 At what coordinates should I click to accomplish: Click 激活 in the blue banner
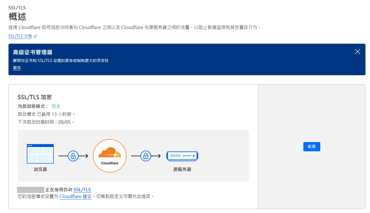pyautogui.click(x=17, y=68)
